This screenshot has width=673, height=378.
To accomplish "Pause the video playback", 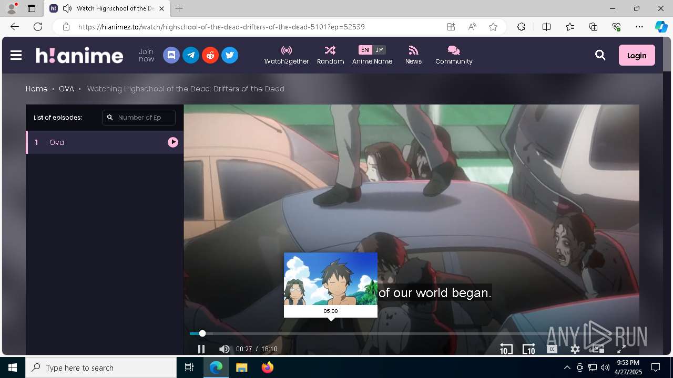I will pyautogui.click(x=201, y=349).
